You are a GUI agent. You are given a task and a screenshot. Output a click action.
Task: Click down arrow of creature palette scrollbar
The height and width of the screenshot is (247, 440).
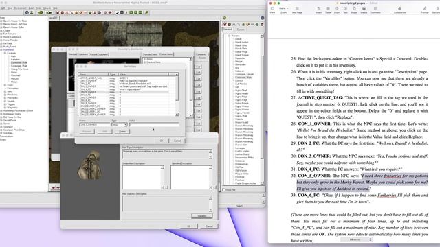point(262,183)
